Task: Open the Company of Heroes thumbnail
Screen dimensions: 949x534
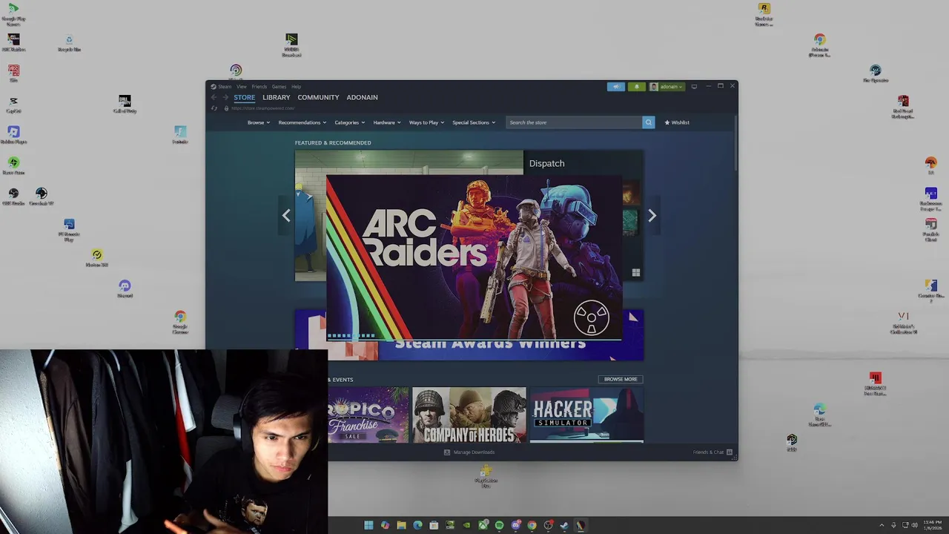Action: (469, 415)
